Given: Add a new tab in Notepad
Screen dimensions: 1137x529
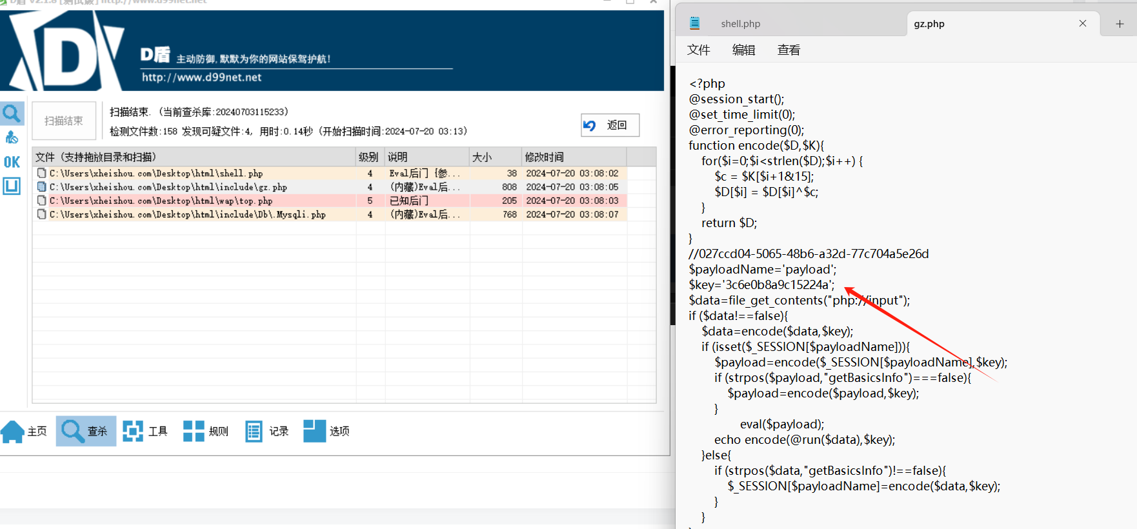Looking at the screenshot, I should [x=1120, y=24].
